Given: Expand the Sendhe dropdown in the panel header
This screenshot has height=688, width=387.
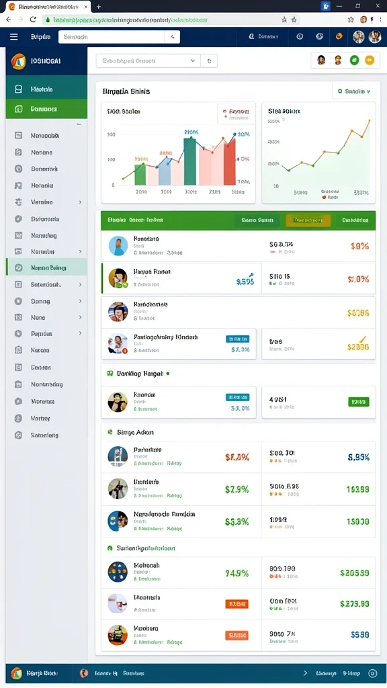Looking at the screenshot, I should click(x=354, y=91).
